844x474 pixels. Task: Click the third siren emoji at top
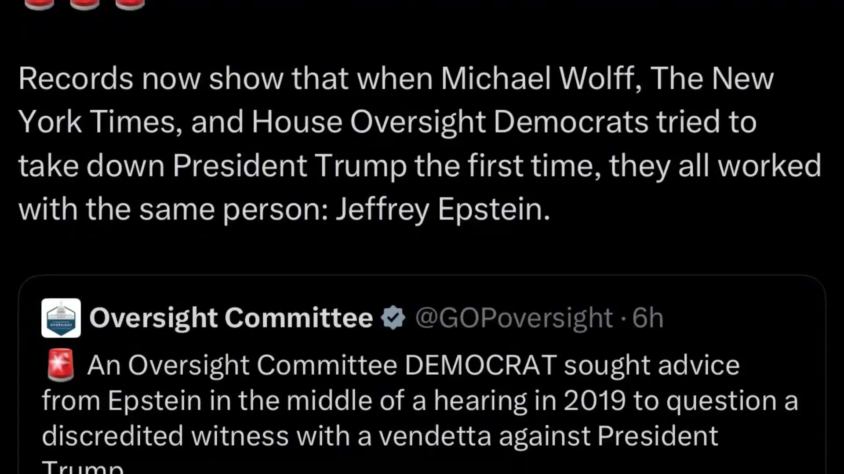[130, 4]
